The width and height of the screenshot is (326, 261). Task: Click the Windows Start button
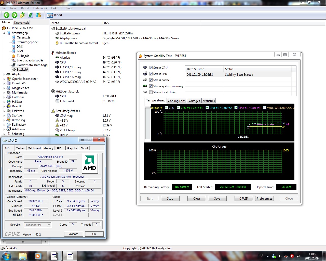pos(7,256)
